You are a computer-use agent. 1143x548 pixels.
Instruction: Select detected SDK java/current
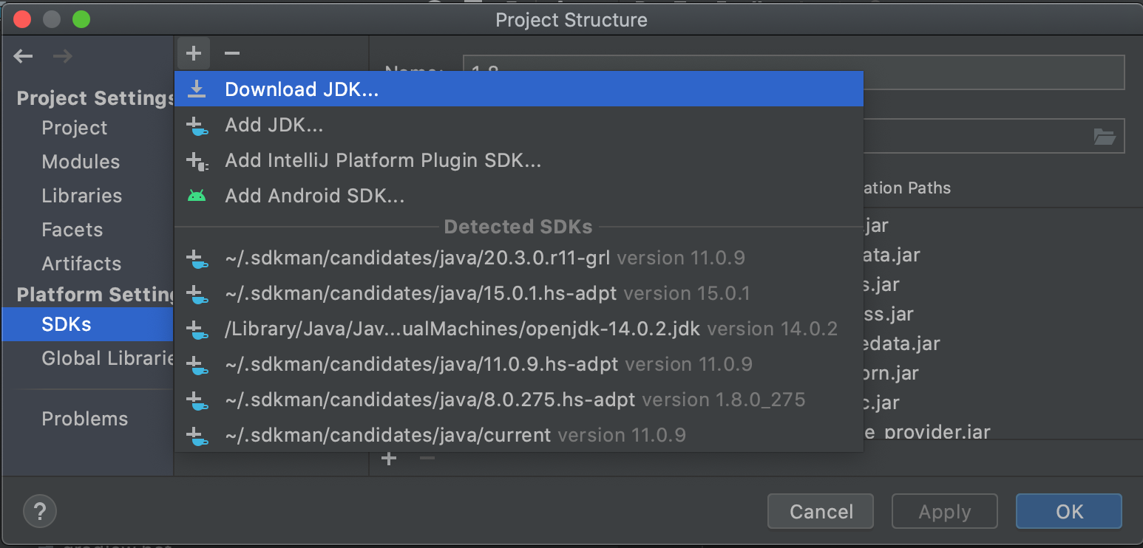coord(519,435)
